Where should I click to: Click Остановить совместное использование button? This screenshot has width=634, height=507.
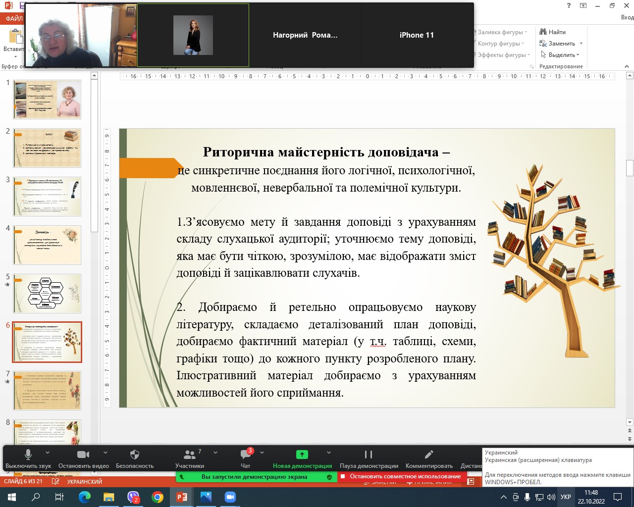coord(401,476)
